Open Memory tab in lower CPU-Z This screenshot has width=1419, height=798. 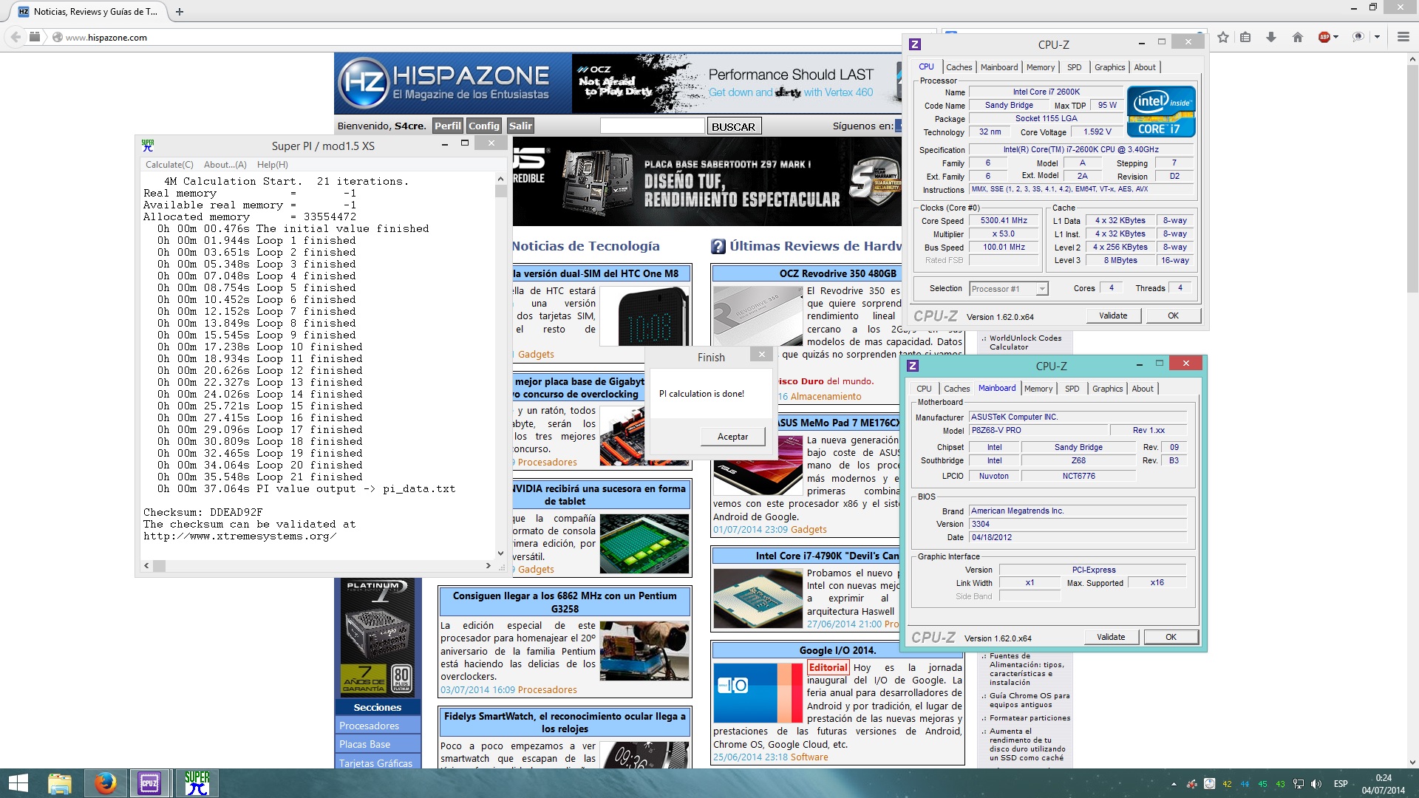[1038, 389]
